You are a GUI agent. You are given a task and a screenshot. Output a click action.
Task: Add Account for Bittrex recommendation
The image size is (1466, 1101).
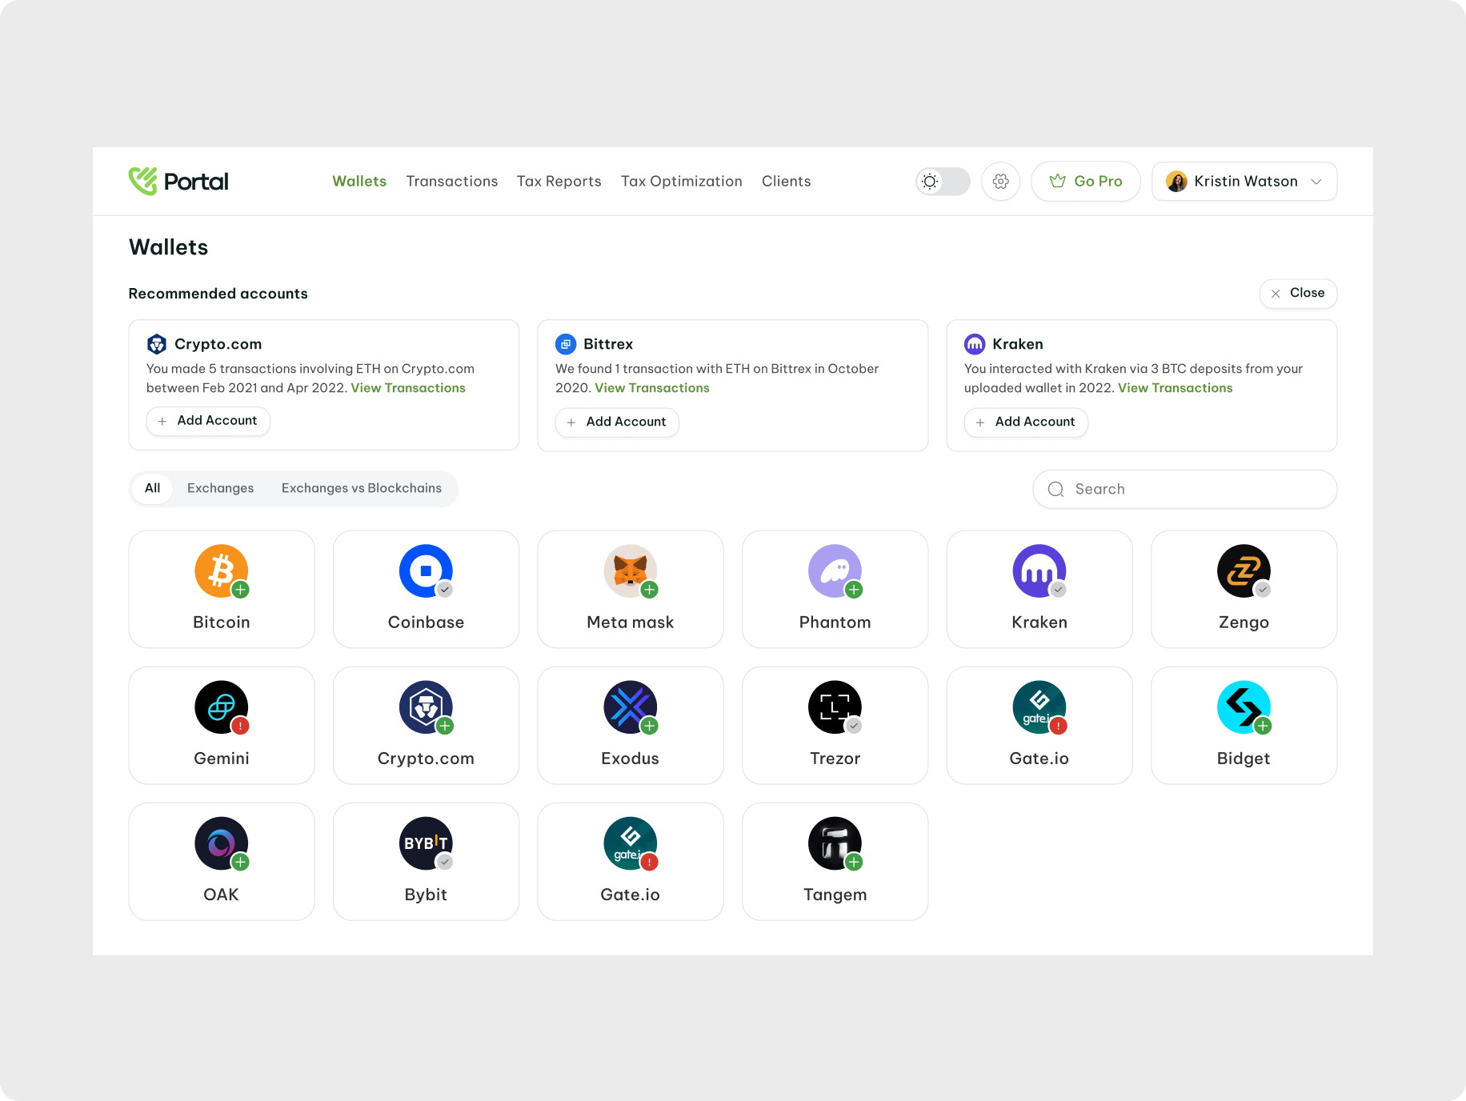pyautogui.click(x=617, y=422)
